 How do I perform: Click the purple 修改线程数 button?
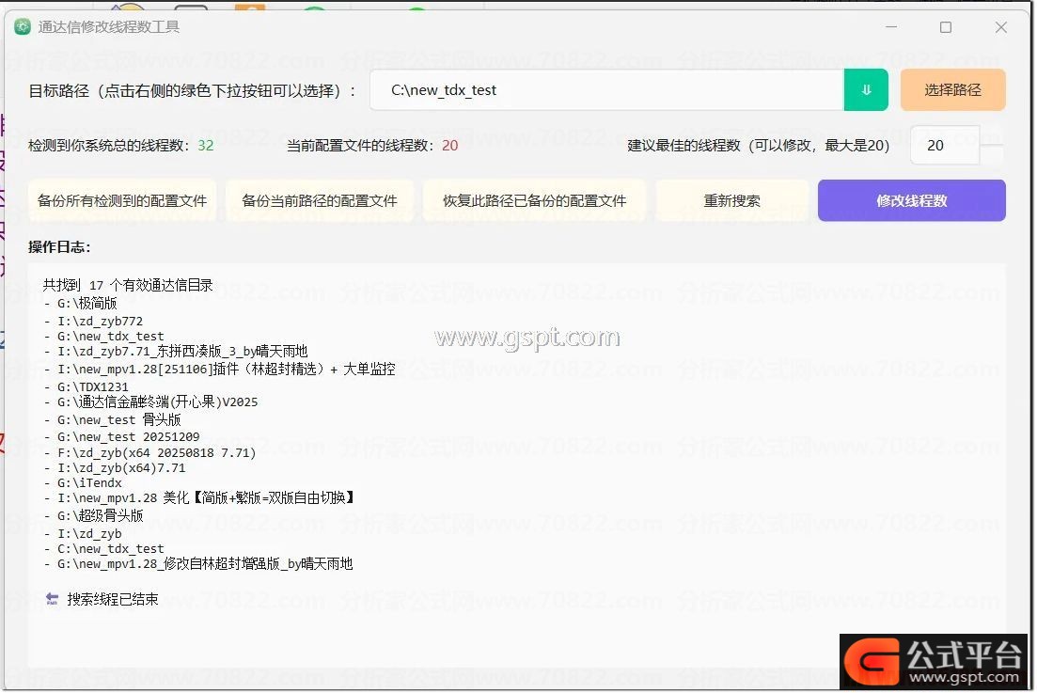[x=911, y=200]
